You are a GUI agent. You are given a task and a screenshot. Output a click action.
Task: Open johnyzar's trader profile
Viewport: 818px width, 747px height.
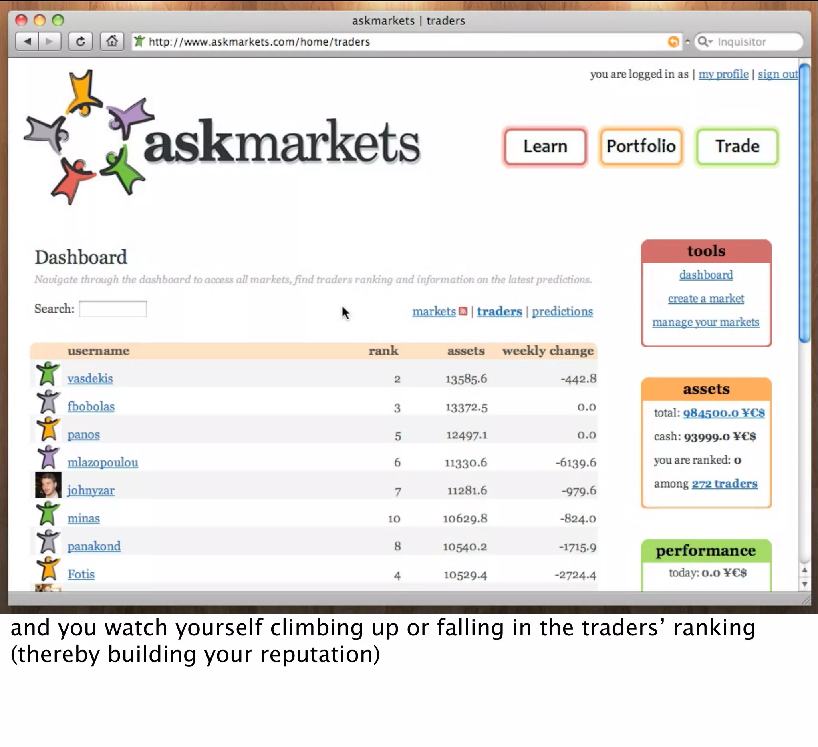[91, 490]
